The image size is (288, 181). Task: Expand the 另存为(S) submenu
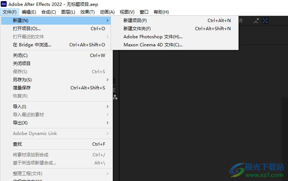tap(56, 80)
